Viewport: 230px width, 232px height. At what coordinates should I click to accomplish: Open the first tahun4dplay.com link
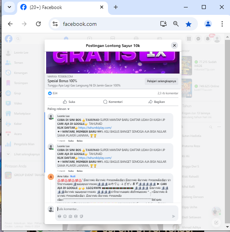[x=95, y=128]
